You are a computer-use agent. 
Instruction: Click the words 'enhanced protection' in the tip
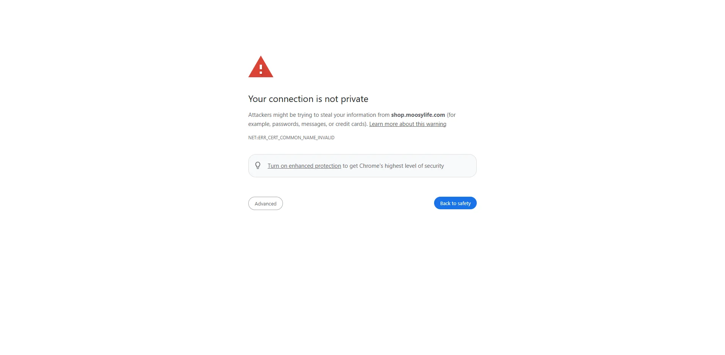[x=315, y=166]
